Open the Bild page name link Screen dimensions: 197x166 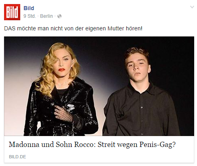tap(29, 8)
